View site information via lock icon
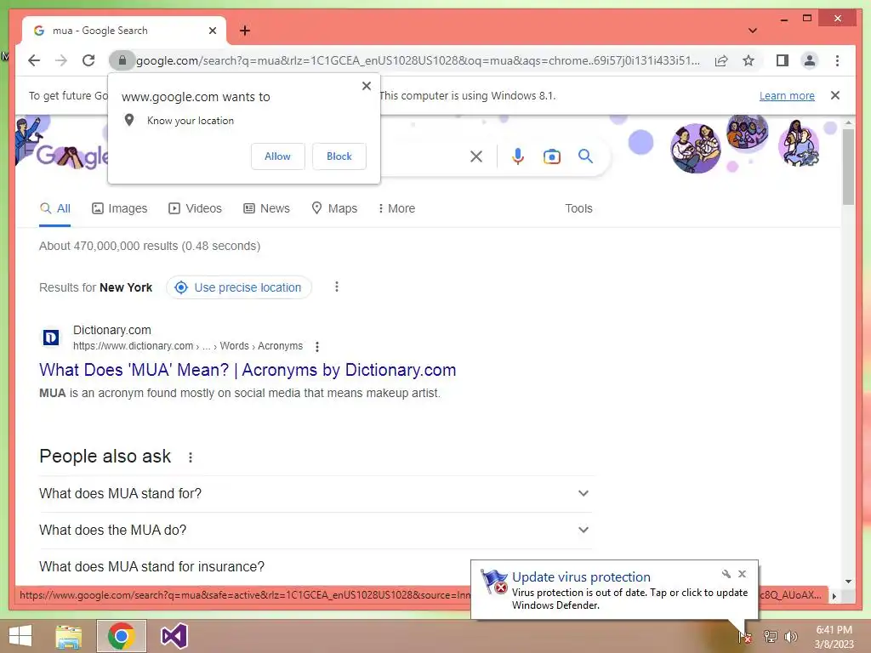Viewport: 871px width, 653px height. coord(122,60)
